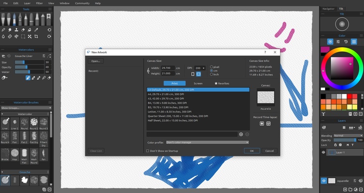
Task: Click landscape orientation icon in New Artwork
Action: coord(198,74)
